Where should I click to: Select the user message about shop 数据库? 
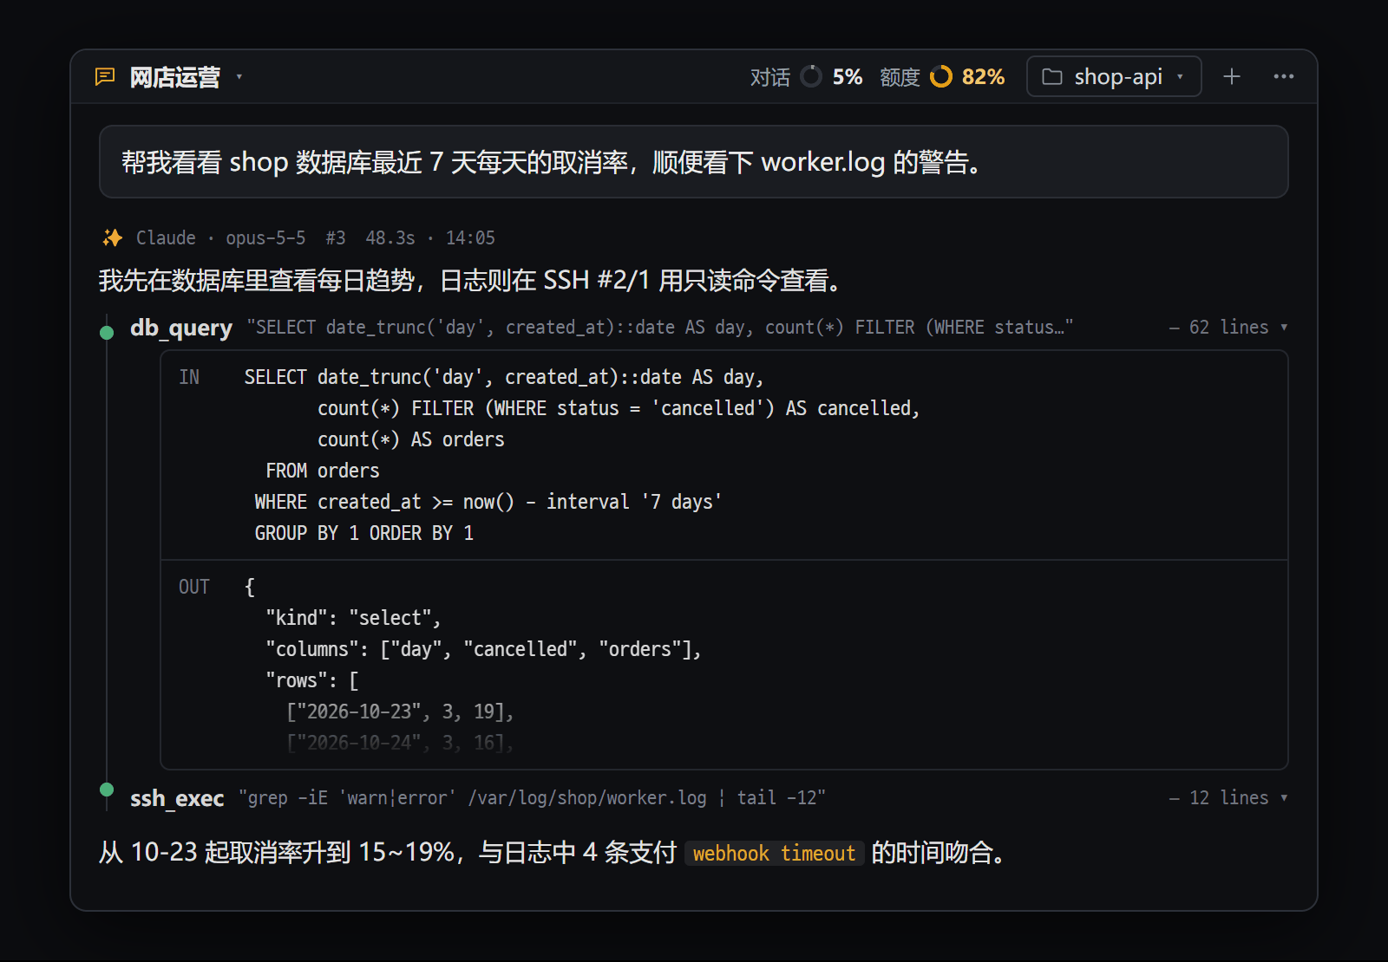pyautogui.click(x=694, y=162)
